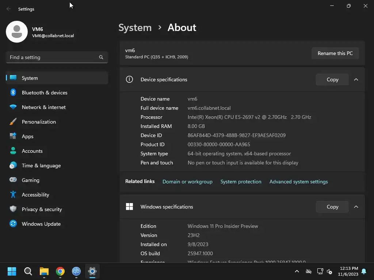Click the Windows logo icon in Windows specifications

pos(129,206)
